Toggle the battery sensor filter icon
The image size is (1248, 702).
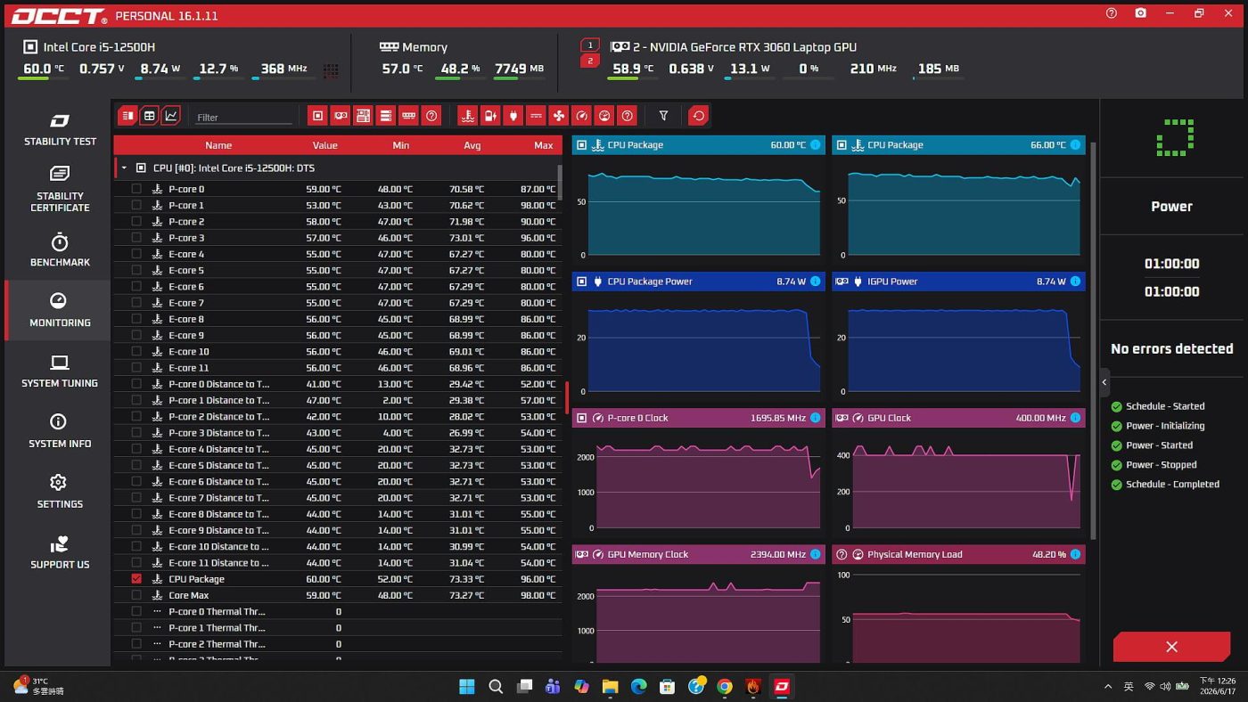point(490,116)
